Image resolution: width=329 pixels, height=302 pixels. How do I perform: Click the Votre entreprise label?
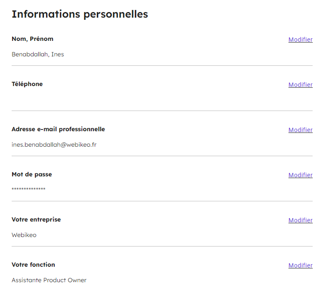tap(36, 220)
